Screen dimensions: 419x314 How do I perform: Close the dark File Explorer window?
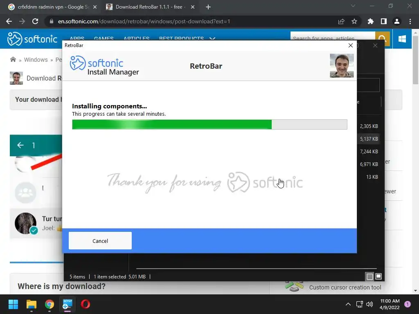(x=375, y=45)
